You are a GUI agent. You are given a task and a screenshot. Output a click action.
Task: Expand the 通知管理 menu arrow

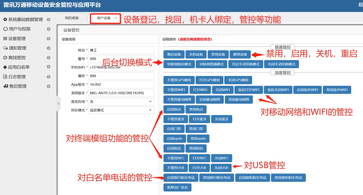pos(49,48)
